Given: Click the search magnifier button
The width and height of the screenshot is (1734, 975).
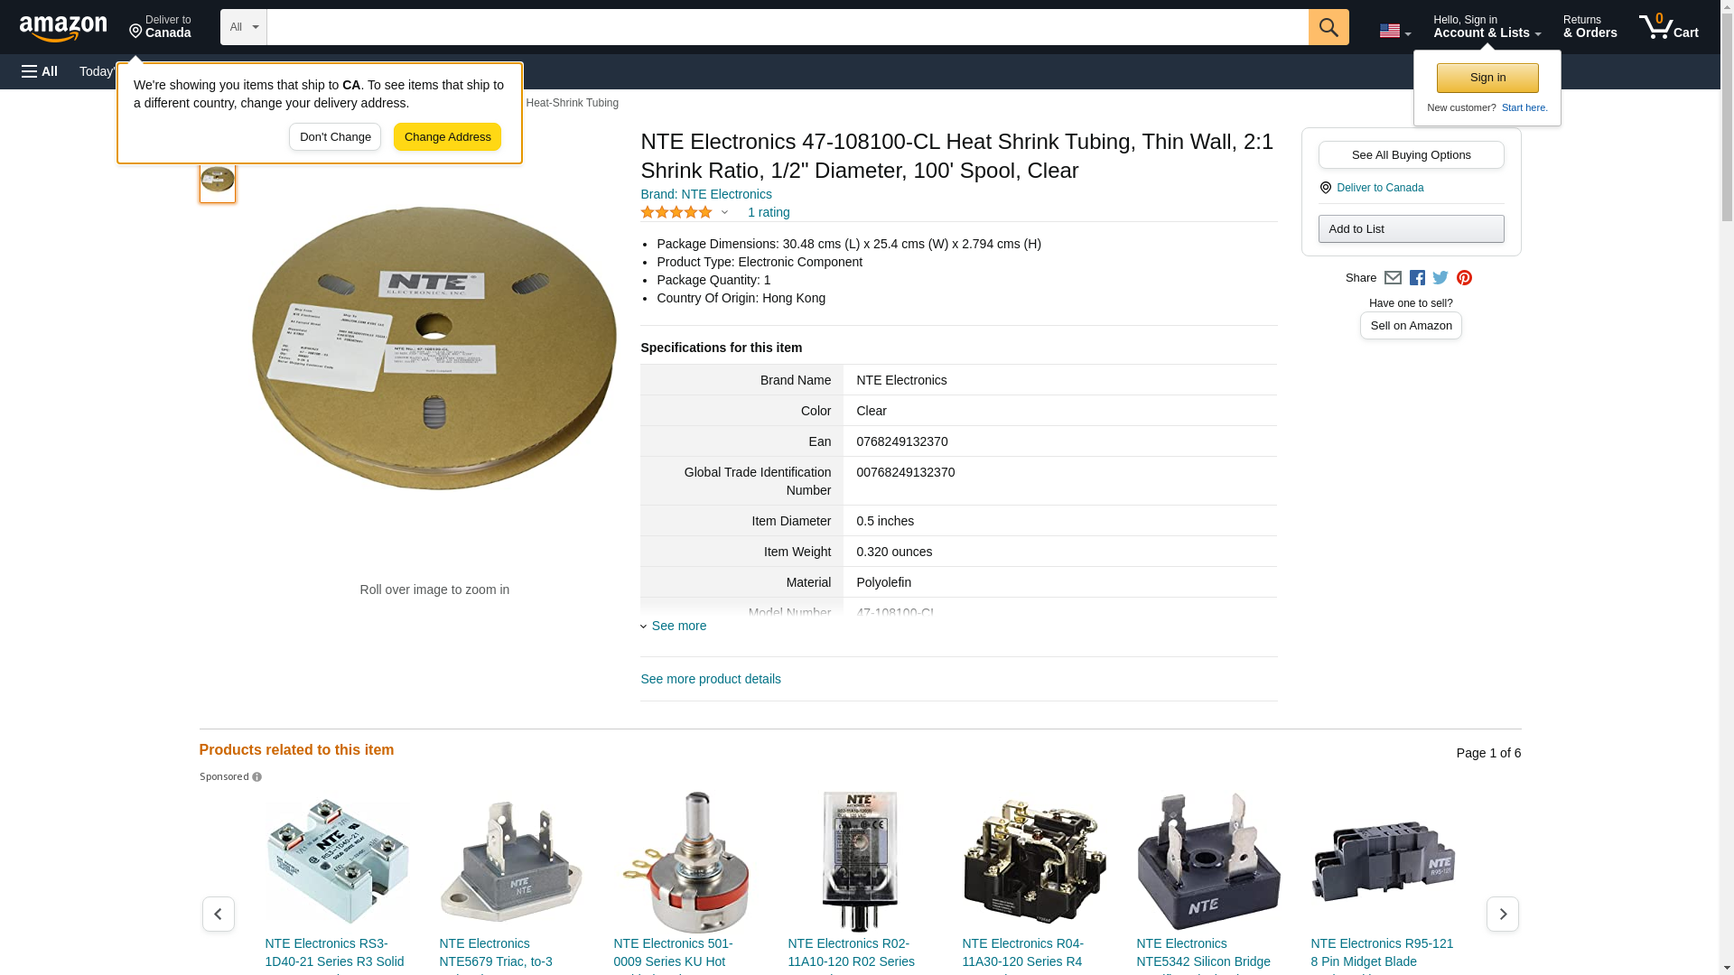Looking at the screenshot, I should (x=1328, y=27).
